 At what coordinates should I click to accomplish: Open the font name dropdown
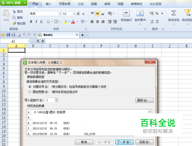pos(60,14)
